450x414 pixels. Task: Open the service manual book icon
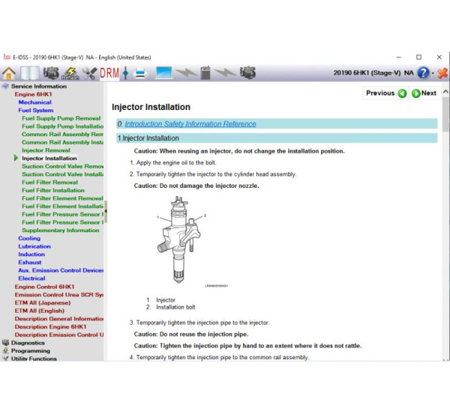[30, 73]
